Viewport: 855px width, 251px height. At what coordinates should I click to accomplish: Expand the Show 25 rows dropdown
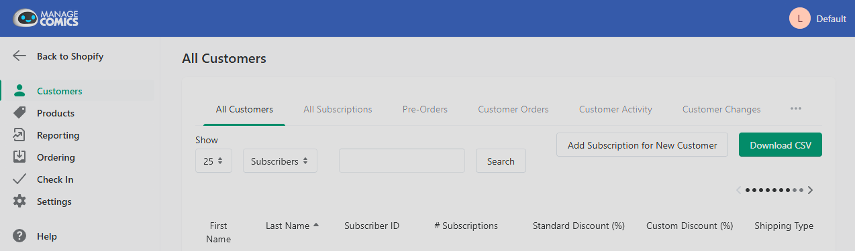click(x=213, y=161)
